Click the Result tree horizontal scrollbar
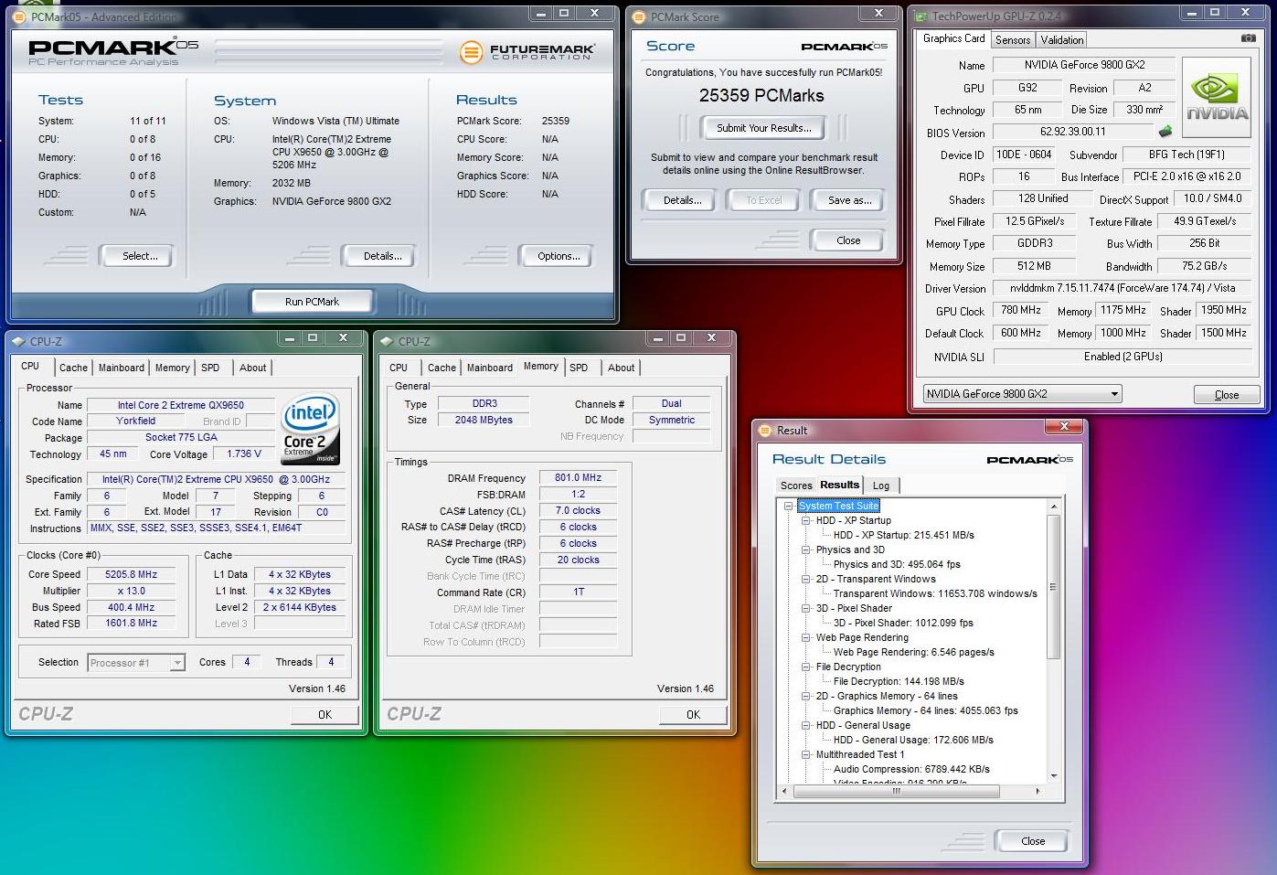 coord(896,791)
